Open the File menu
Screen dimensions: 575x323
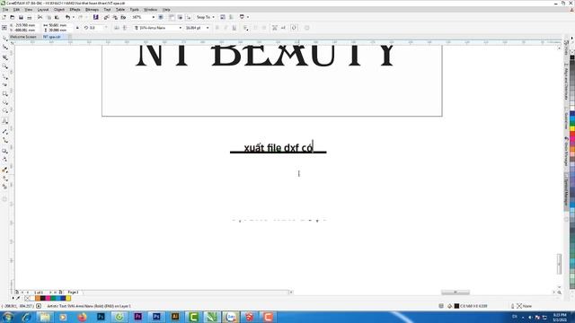coord(5,10)
